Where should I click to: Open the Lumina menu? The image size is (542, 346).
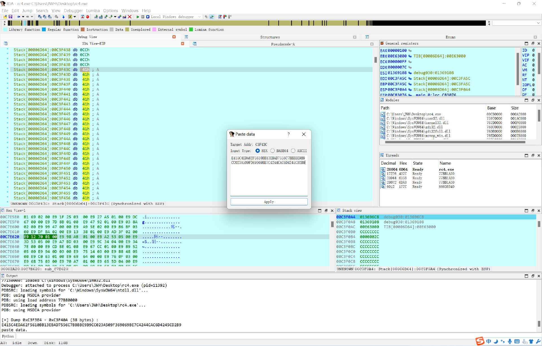coord(93,11)
